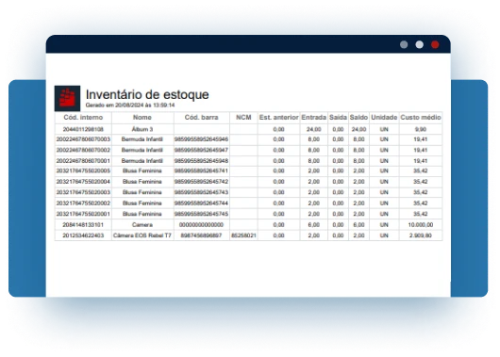Viewport: 500px width, 357px height.
Task: Click average cost 2.909,80
Action: pyautogui.click(x=421, y=235)
